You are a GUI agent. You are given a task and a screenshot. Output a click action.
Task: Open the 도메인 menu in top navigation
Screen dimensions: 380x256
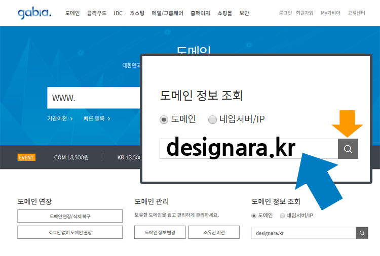(72, 13)
